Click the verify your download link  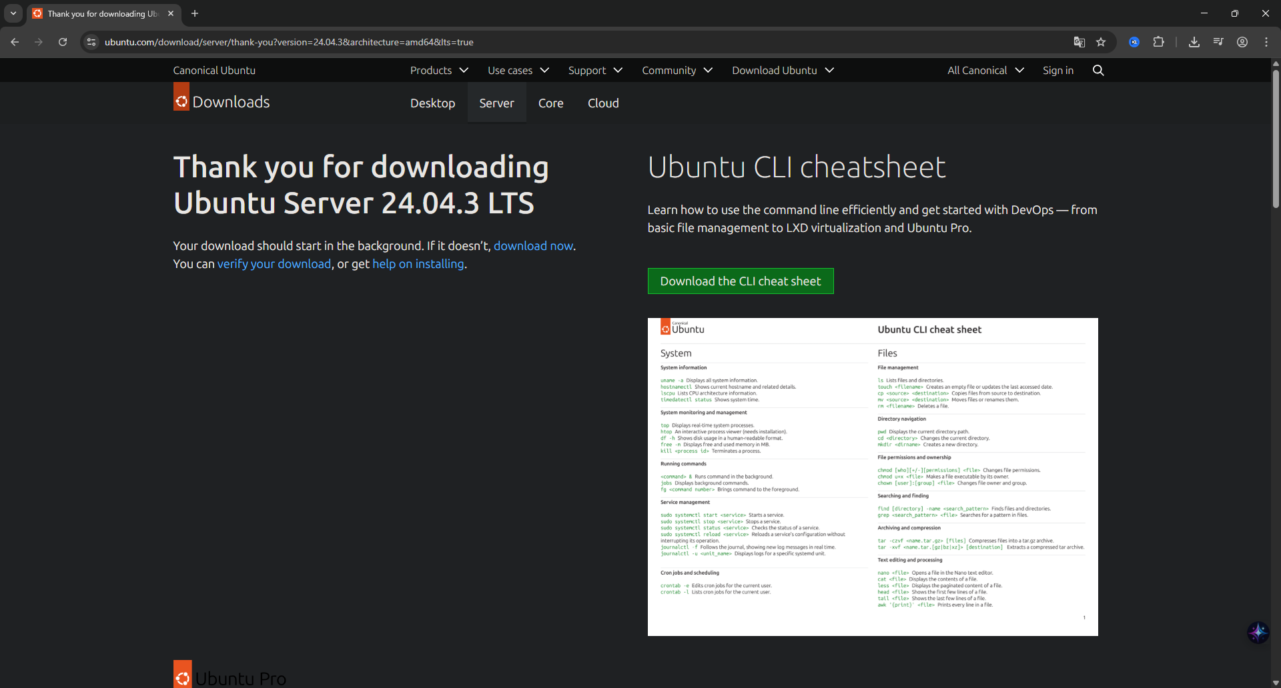(x=274, y=264)
